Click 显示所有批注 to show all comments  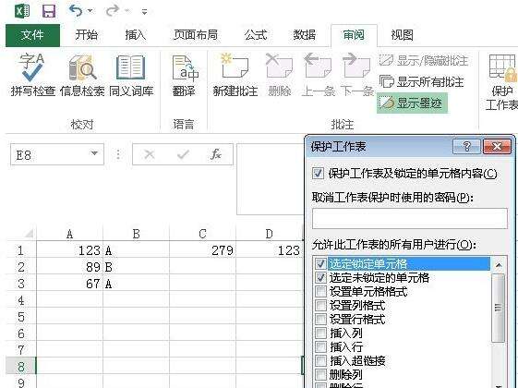click(x=422, y=81)
